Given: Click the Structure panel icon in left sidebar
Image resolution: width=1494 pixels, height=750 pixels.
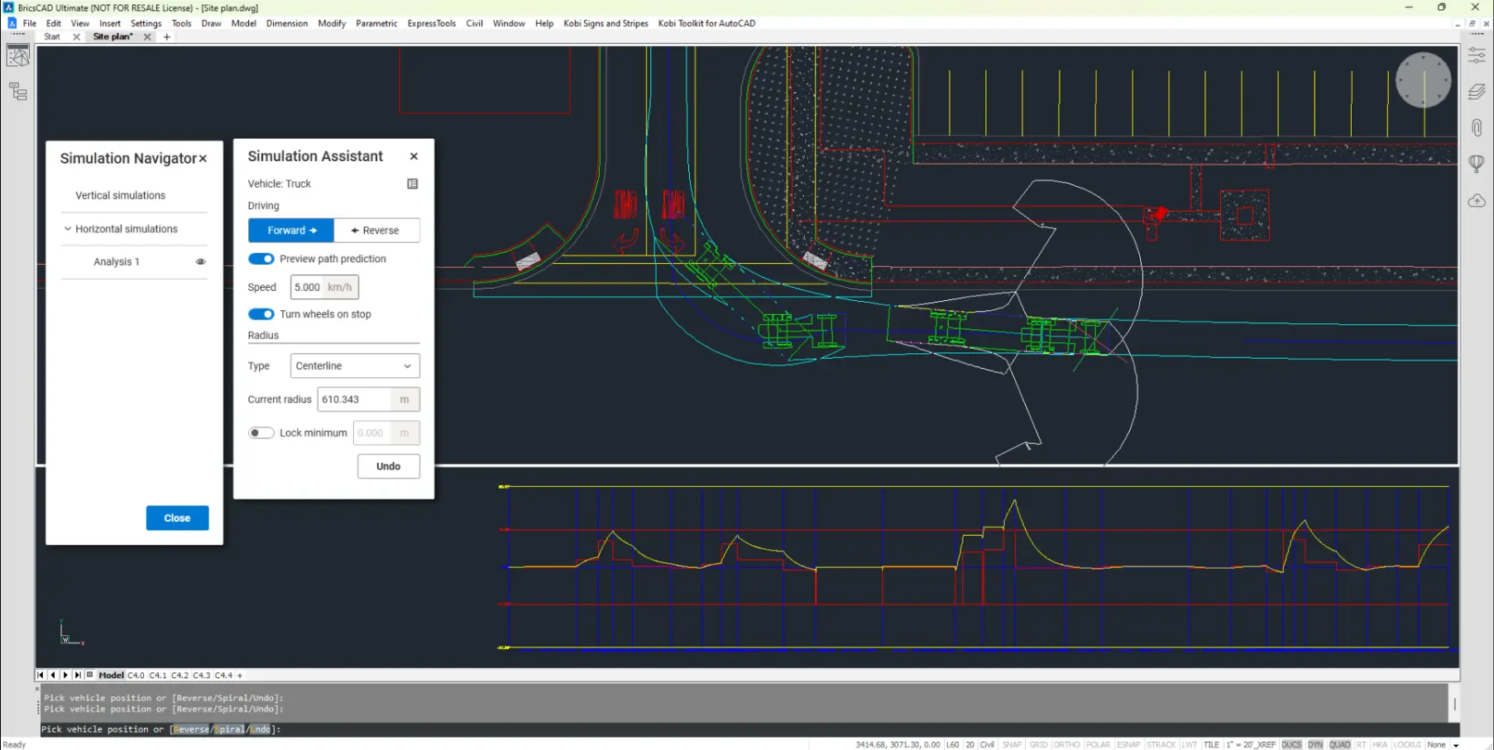Looking at the screenshot, I should 17,92.
